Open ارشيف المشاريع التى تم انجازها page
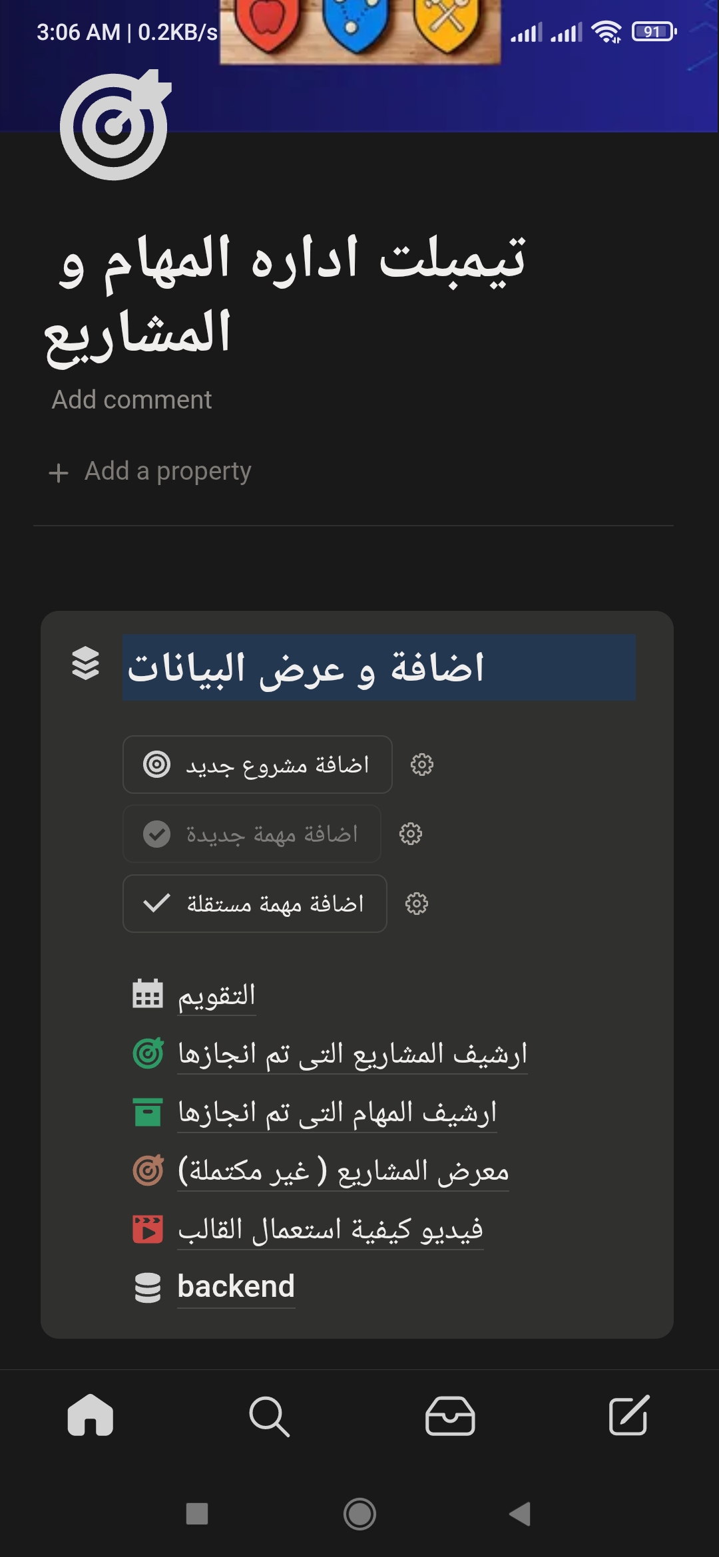This screenshot has height=1557, width=719. pos(352,1054)
